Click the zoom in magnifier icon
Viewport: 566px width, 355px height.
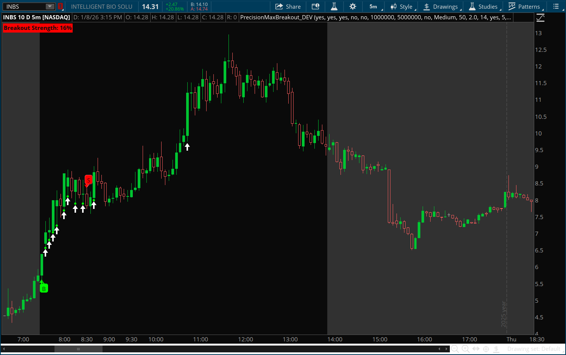465,349
